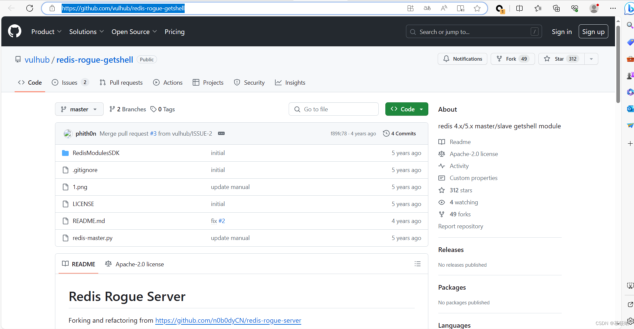Open browser favorites list icon
This screenshot has width=634, height=329.
[538, 8]
